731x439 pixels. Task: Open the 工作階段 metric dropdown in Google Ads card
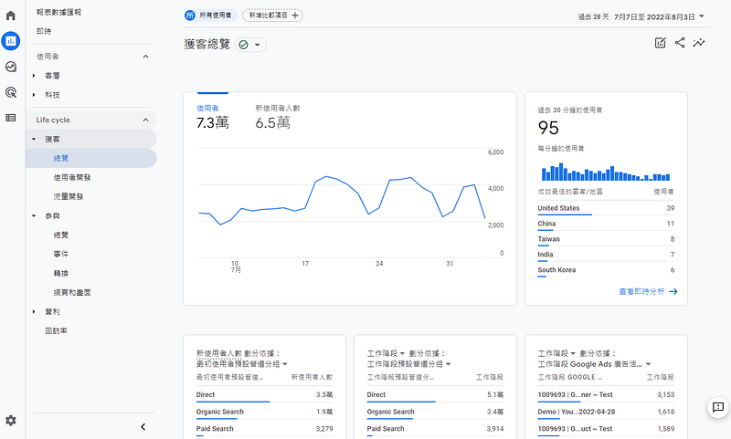[x=556, y=353]
